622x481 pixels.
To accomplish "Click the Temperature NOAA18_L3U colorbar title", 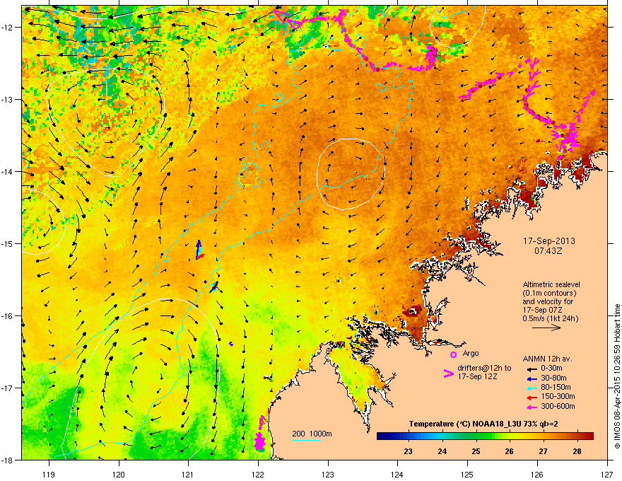I will (483, 424).
